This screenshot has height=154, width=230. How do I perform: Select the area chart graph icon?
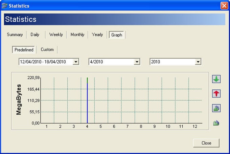point(216,123)
